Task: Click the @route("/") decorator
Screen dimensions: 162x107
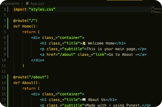Action: tap(25, 21)
